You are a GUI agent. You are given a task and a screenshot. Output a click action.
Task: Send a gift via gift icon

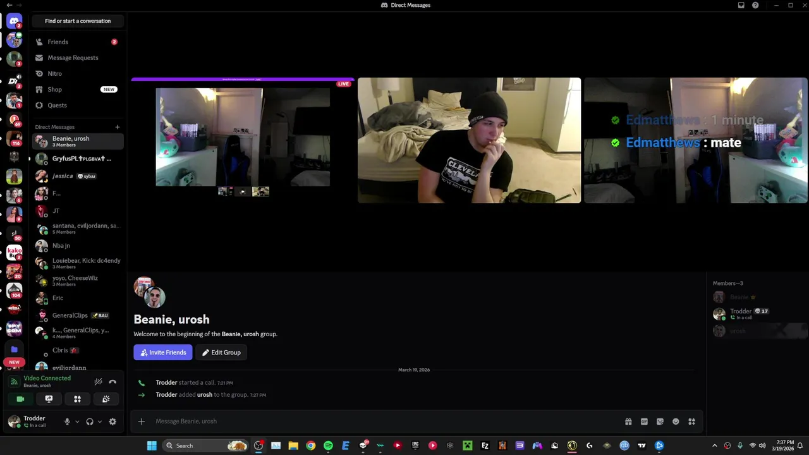pos(628,422)
